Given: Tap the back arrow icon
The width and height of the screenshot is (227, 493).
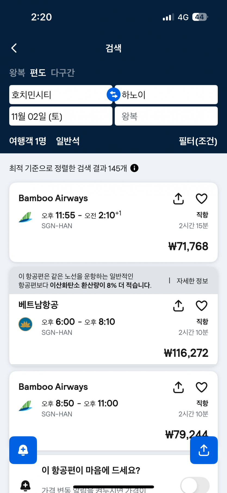Looking at the screenshot, I should point(14,48).
